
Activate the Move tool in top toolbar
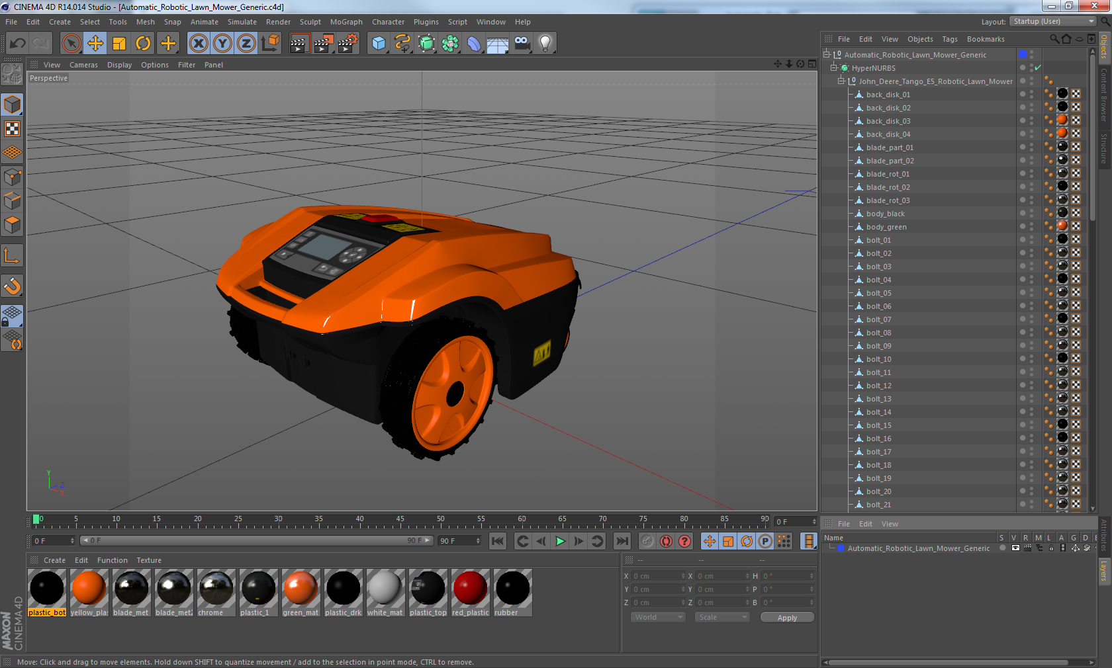coord(95,44)
